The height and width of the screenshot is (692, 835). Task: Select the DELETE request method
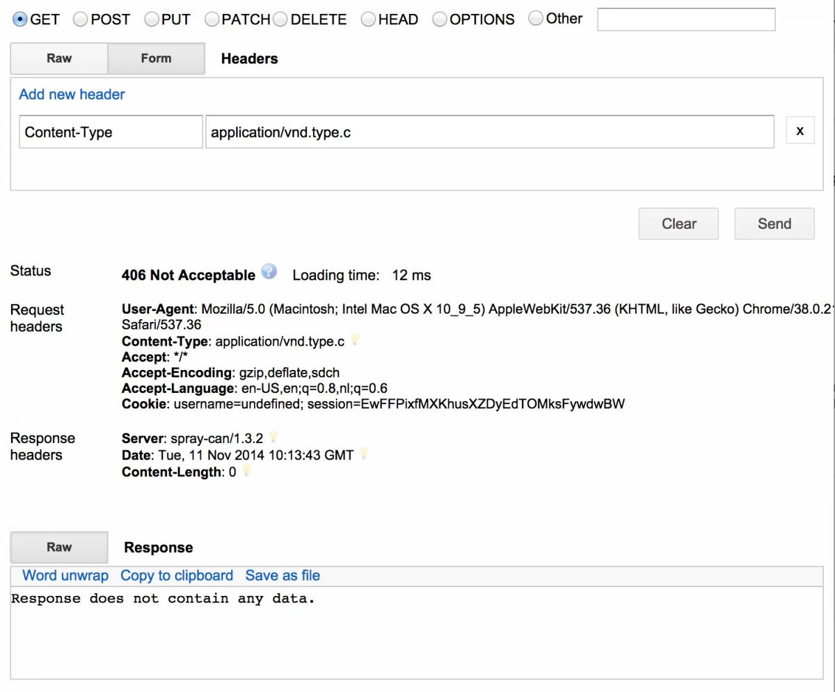(280, 19)
